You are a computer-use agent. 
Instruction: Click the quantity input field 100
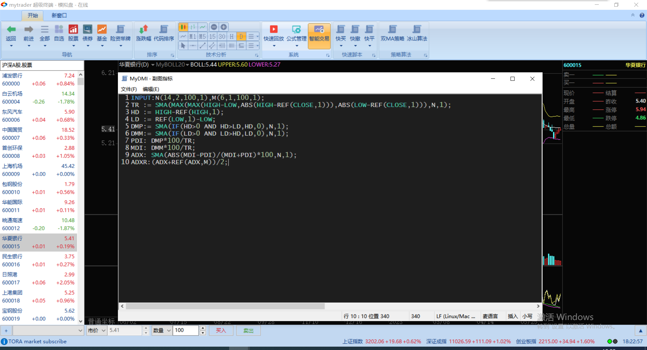(x=186, y=330)
